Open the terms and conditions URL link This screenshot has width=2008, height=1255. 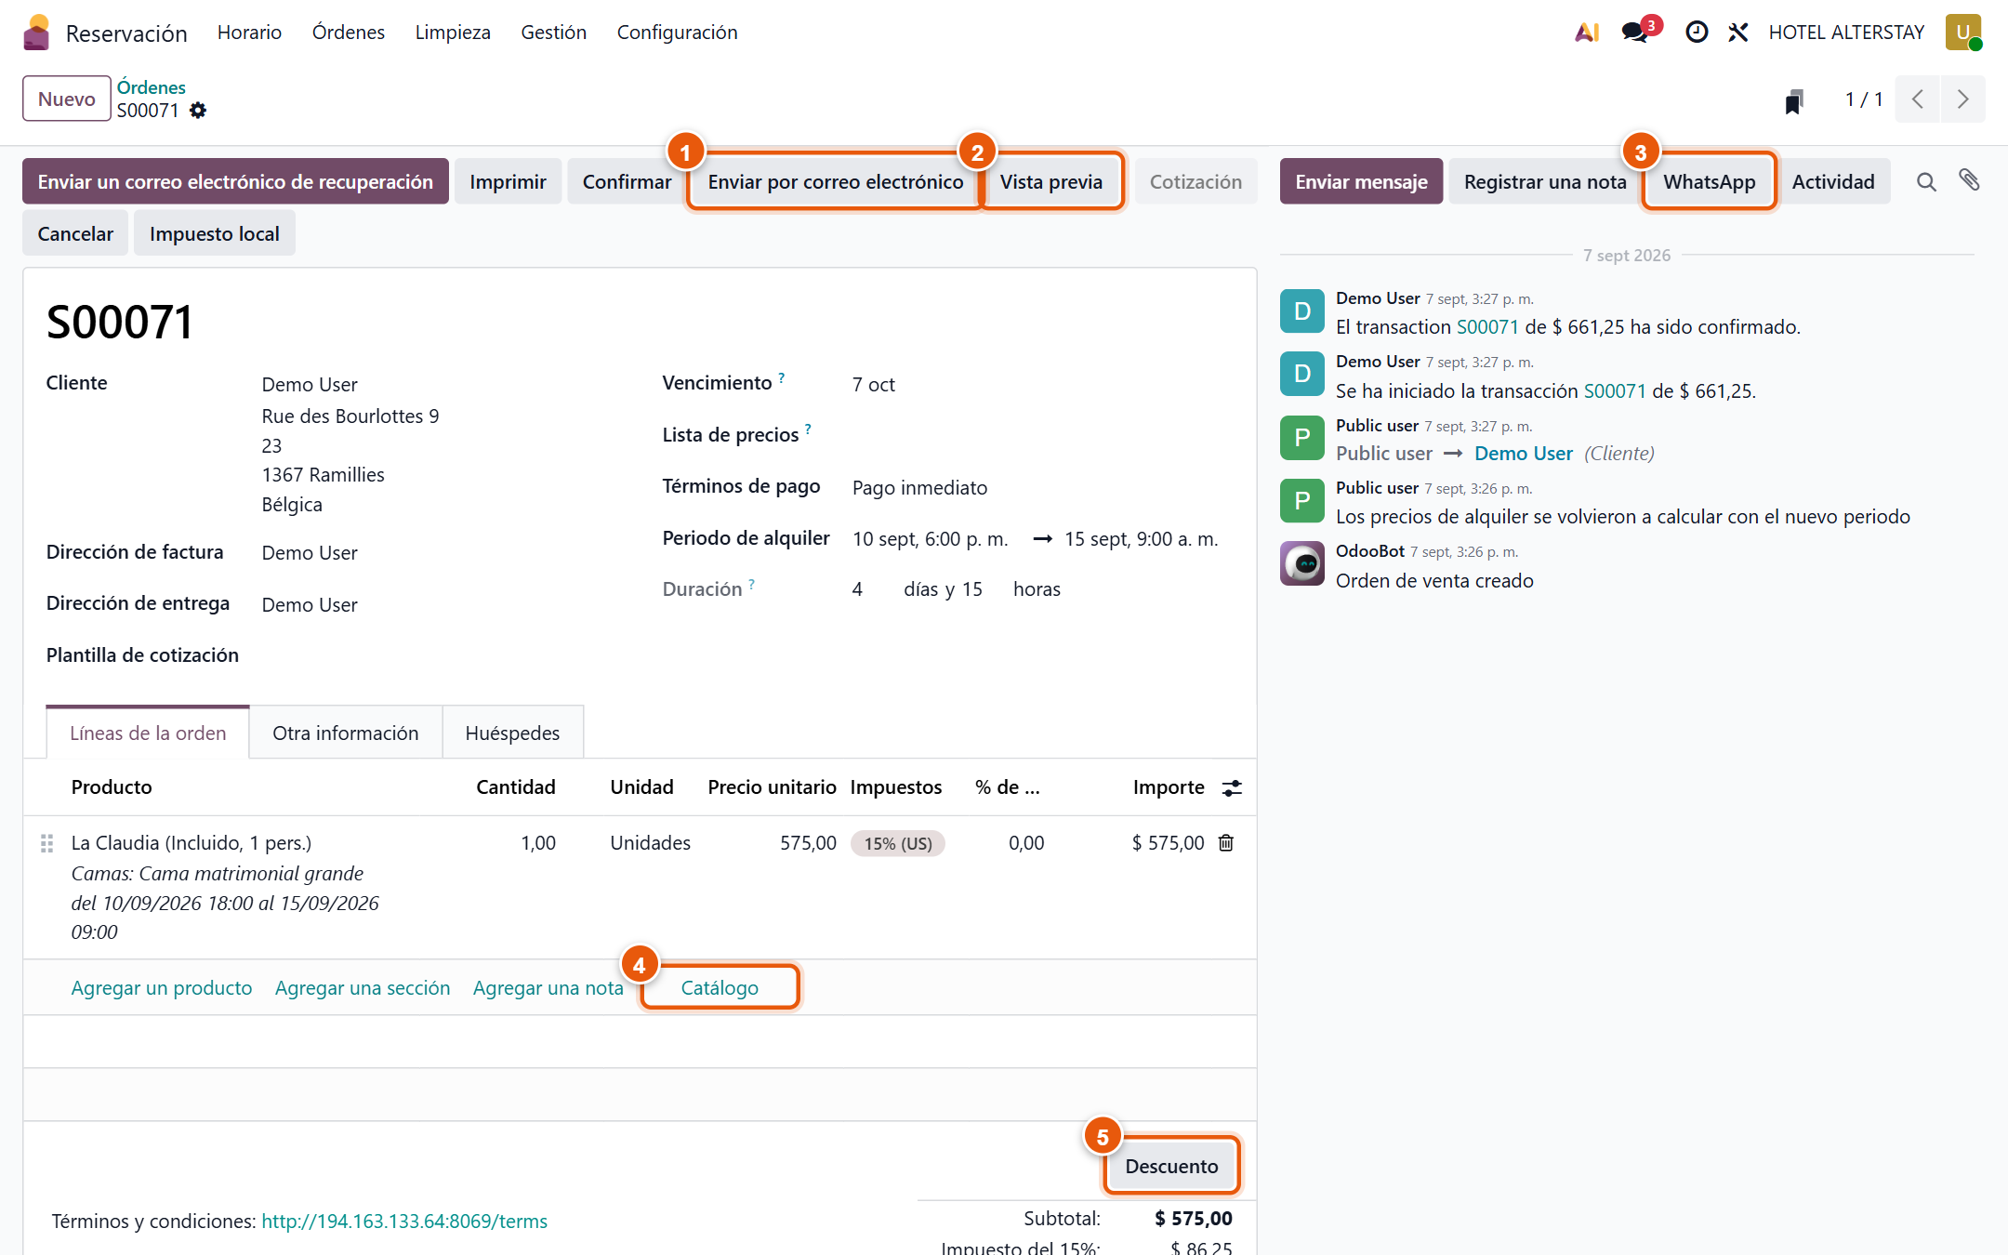pyautogui.click(x=404, y=1221)
